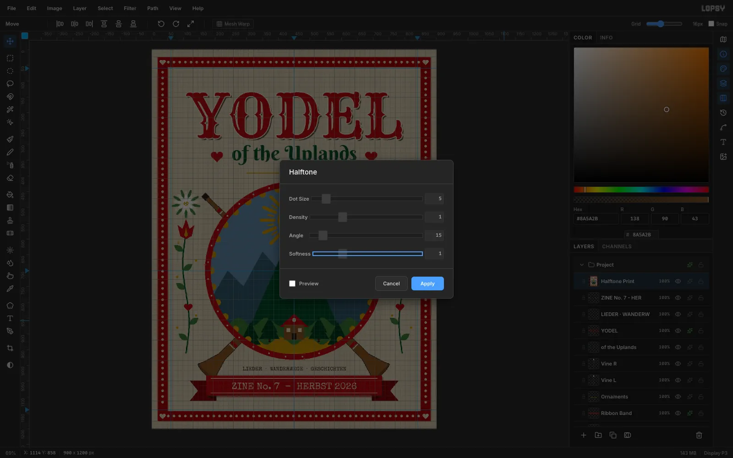Select the Rectangular Marquee tool
733x458 pixels.
click(10, 58)
